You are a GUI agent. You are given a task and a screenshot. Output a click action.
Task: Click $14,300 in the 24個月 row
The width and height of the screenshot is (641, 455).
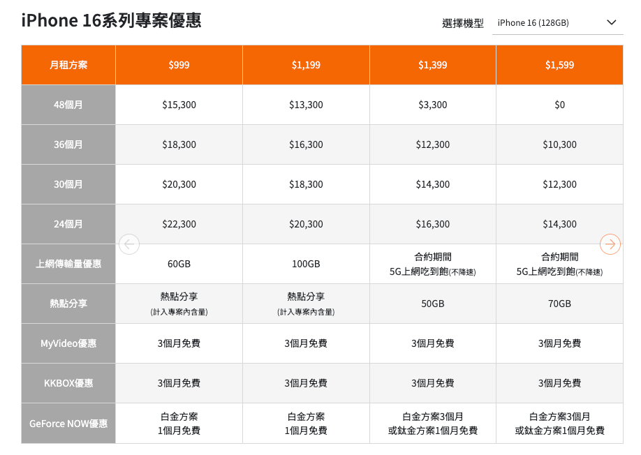point(559,224)
